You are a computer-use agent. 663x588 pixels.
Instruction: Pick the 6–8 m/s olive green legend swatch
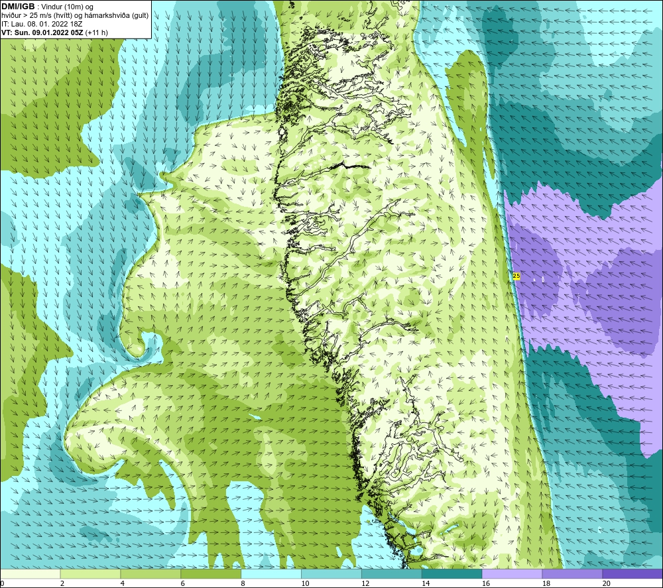pyautogui.click(x=211, y=573)
